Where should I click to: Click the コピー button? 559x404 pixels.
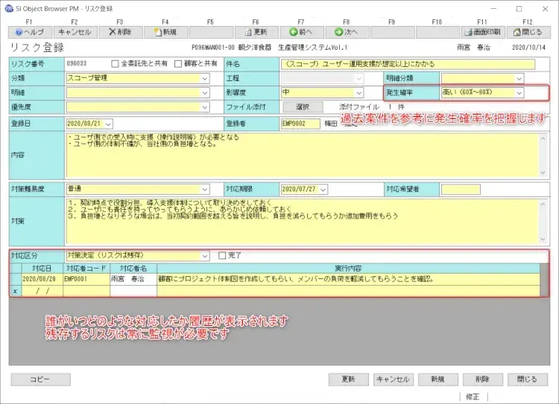40,379
